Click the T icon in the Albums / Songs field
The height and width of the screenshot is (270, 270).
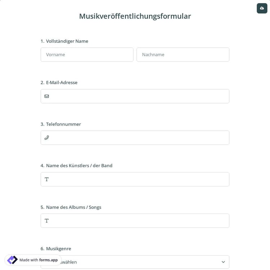pos(47,221)
